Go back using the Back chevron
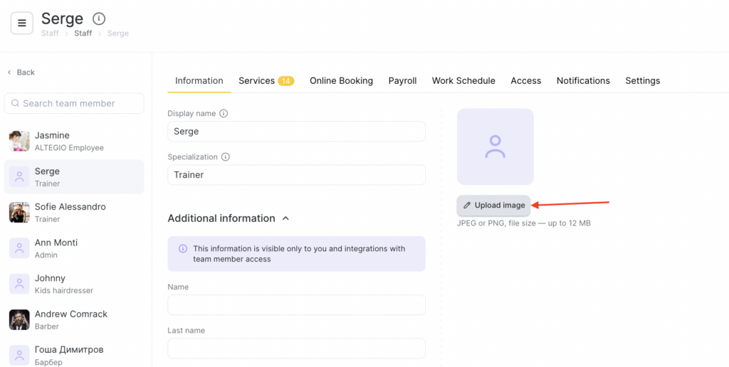Image resolution: width=729 pixels, height=367 pixels. point(10,73)
